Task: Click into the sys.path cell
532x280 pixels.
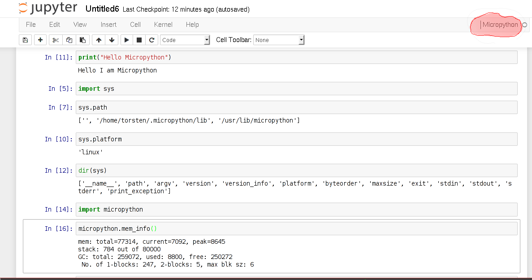Action: [297, 107]
